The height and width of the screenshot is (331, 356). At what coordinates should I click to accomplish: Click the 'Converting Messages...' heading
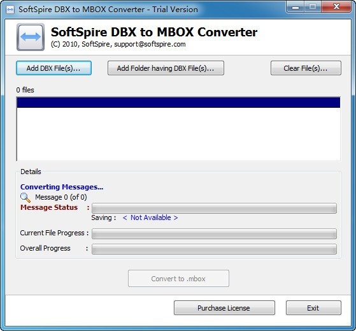[62, 187]
